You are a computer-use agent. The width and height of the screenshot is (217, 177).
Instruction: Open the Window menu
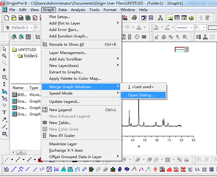click(128, 10)
